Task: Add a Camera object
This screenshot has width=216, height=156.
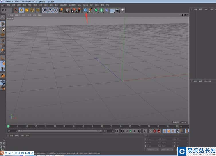Action: pos(117,10)
